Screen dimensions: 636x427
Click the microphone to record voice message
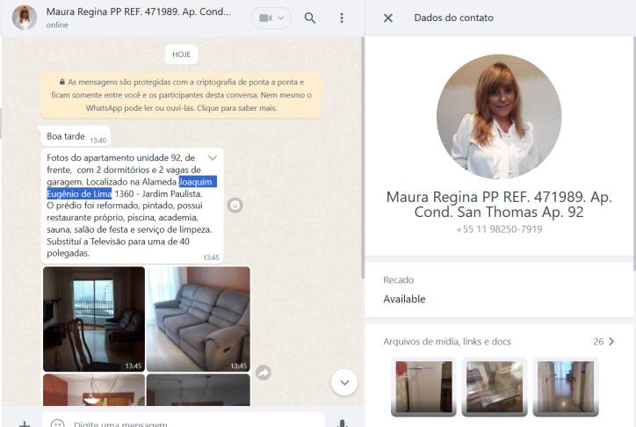point(343,423)
